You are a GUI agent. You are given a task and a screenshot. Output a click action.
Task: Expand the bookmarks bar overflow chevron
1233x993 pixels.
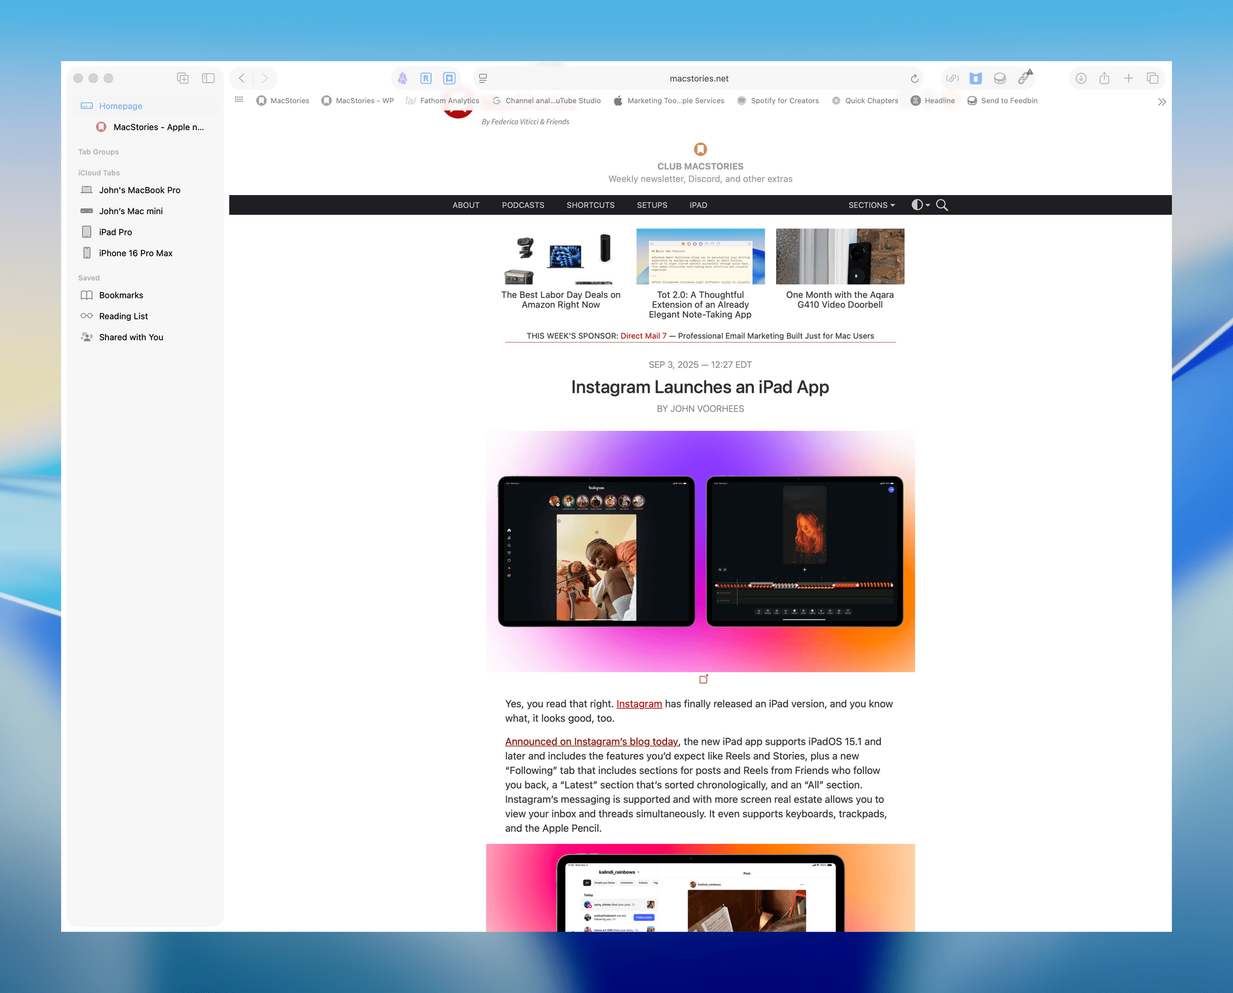[1161, 102]
